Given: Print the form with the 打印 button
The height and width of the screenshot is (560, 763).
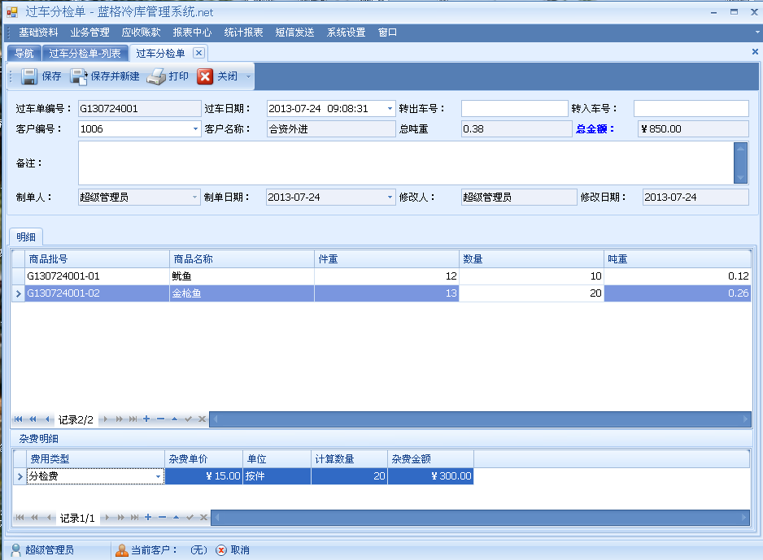Looking at the screenshot, I should pos(168,76).
